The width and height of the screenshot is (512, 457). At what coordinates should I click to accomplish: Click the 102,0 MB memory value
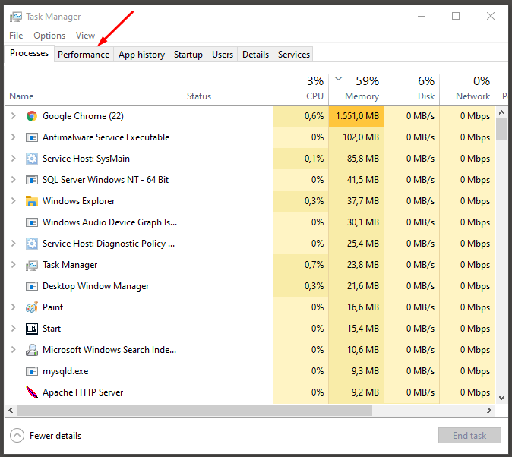(361, 137)
